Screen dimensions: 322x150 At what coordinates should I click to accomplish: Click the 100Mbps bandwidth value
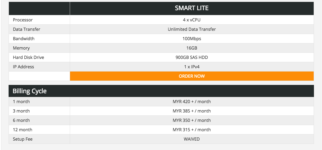coord(192,39)
